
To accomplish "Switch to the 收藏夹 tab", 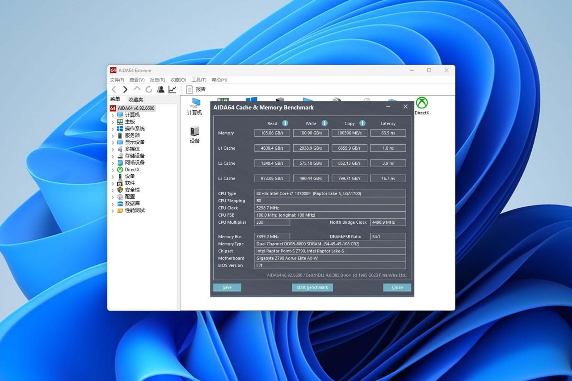I will coord(136,100).
